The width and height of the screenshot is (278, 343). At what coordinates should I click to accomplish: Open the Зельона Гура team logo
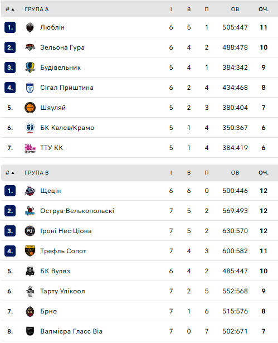[x=30, y=47]
